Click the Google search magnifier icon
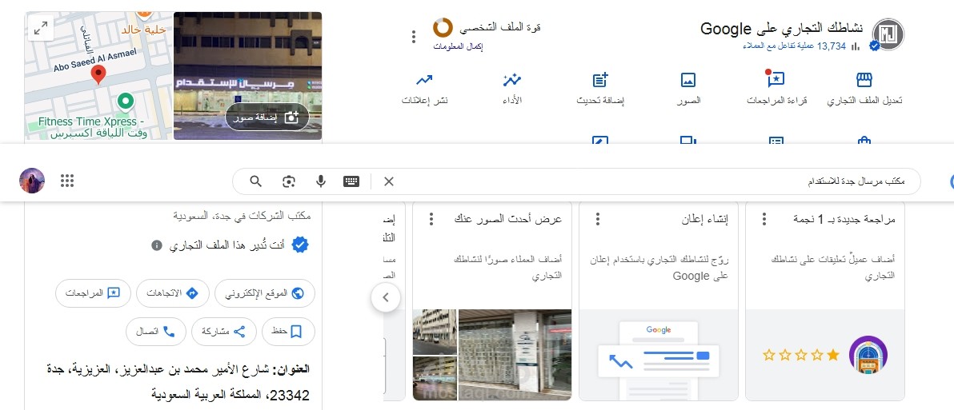The width and height of the screenshot is (954, 410). tap(256, 181)
